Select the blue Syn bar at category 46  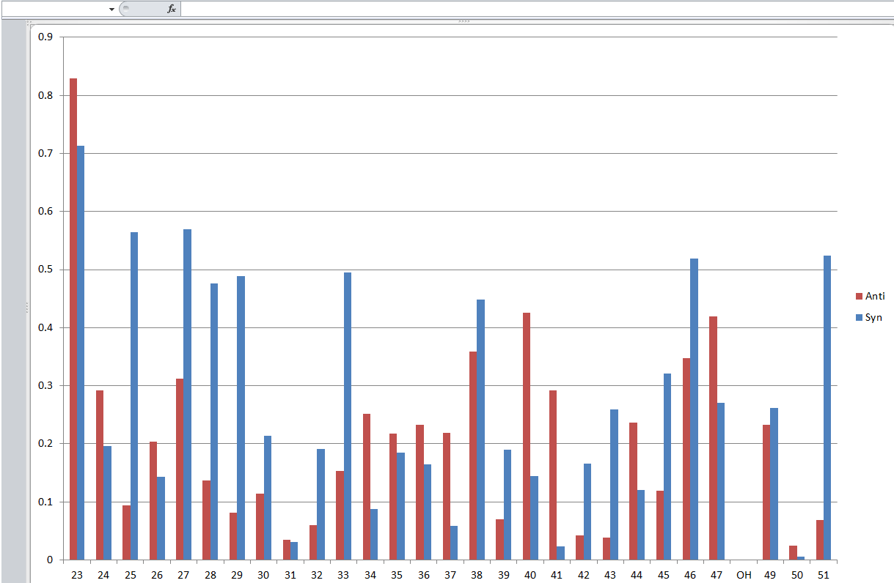pos(694,409)
